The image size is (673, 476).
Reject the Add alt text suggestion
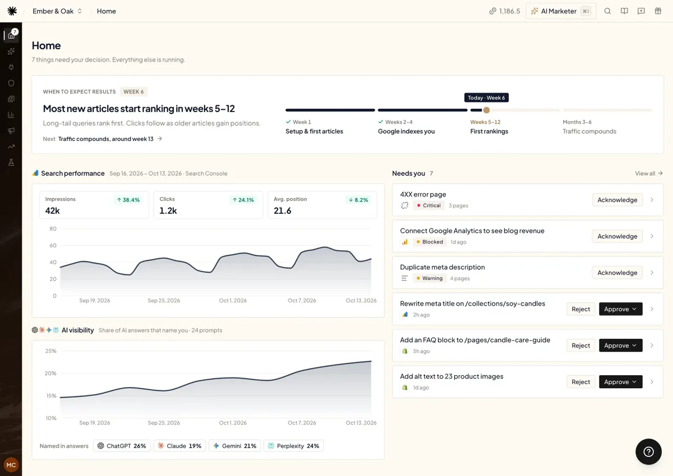[x=580, y=382]
